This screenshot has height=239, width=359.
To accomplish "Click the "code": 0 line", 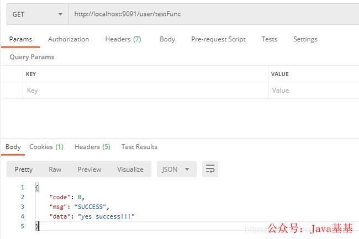I will tap(67, 197).
